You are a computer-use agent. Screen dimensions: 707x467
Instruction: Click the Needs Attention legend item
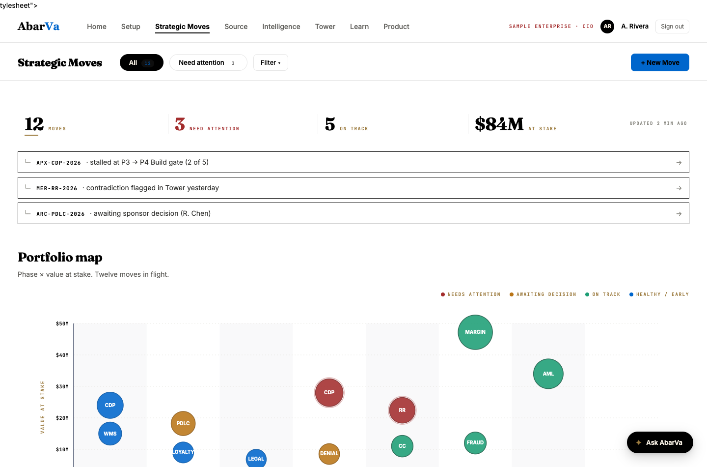click(x=470, y=294)
